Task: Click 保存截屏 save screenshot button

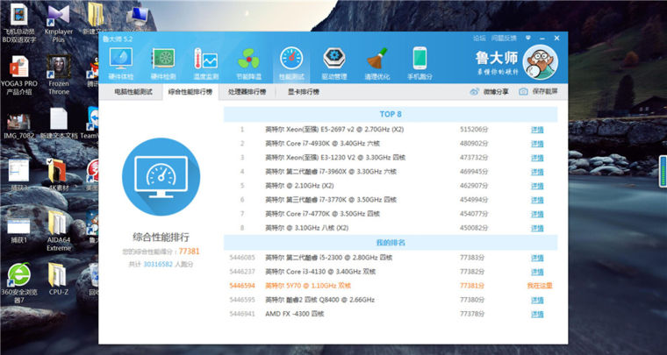Action: coord(538,91)
